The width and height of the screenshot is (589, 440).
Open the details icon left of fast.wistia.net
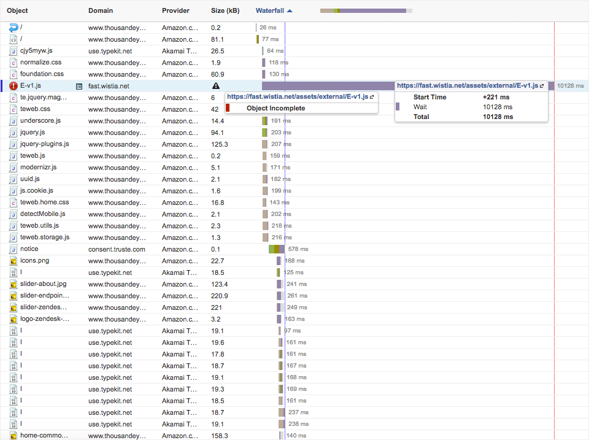[79, 87]
